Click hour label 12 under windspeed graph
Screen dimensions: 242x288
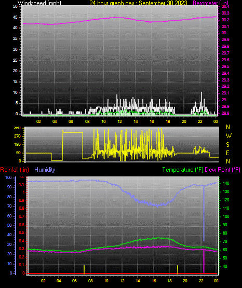tap(119, 121)
